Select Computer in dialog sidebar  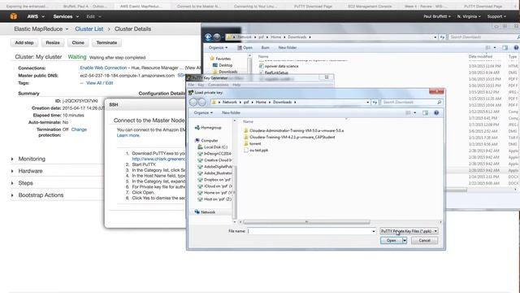click(206, 141)
